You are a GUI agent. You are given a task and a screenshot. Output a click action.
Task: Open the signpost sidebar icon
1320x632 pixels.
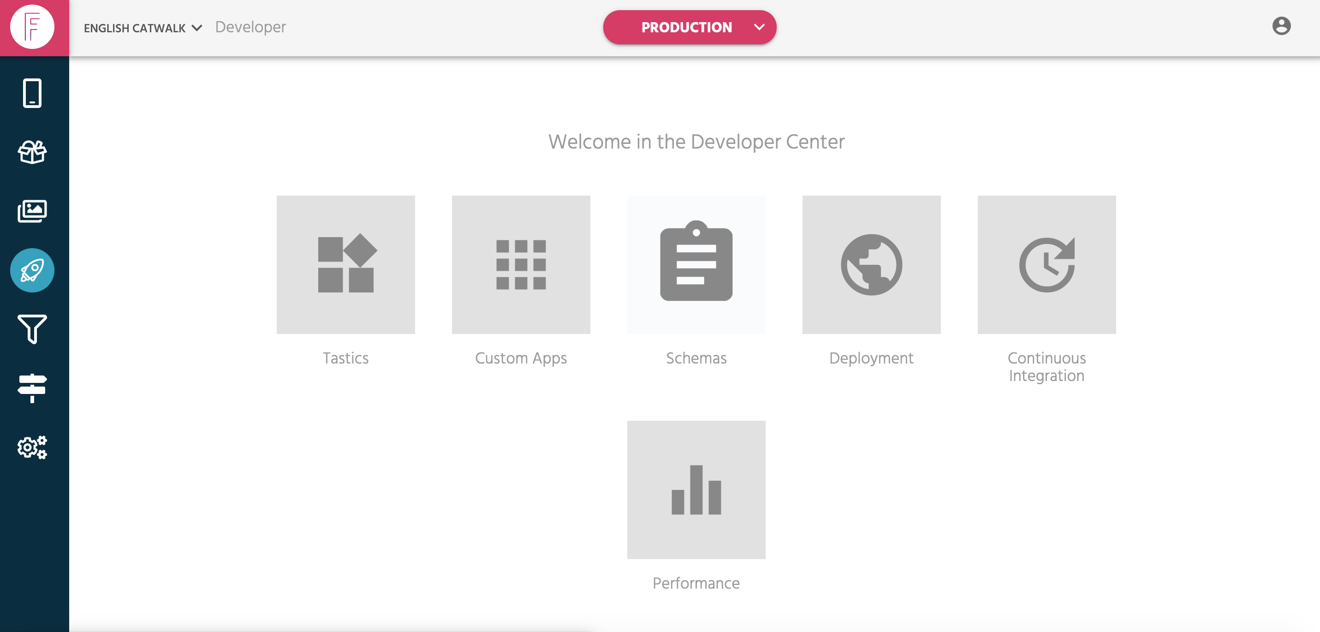(x=32, y=388)
